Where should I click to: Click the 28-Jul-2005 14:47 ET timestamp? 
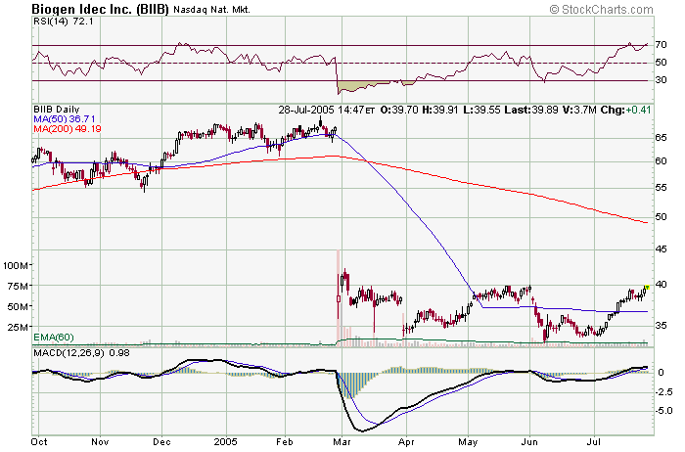pyautogui.click(x=326, y=110)
